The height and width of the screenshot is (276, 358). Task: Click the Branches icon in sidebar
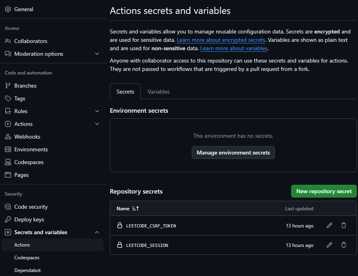point(8,86)
